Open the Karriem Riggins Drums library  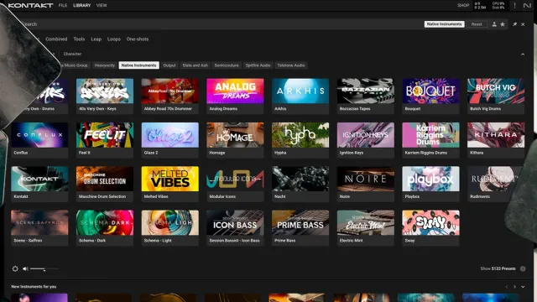[x=430, y=140]
